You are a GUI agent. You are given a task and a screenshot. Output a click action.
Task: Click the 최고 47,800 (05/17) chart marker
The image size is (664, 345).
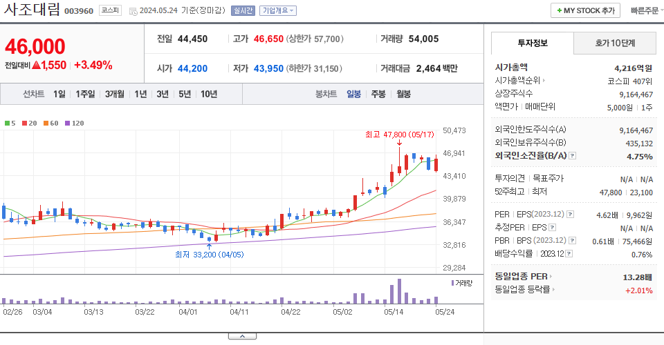point(399,135)
